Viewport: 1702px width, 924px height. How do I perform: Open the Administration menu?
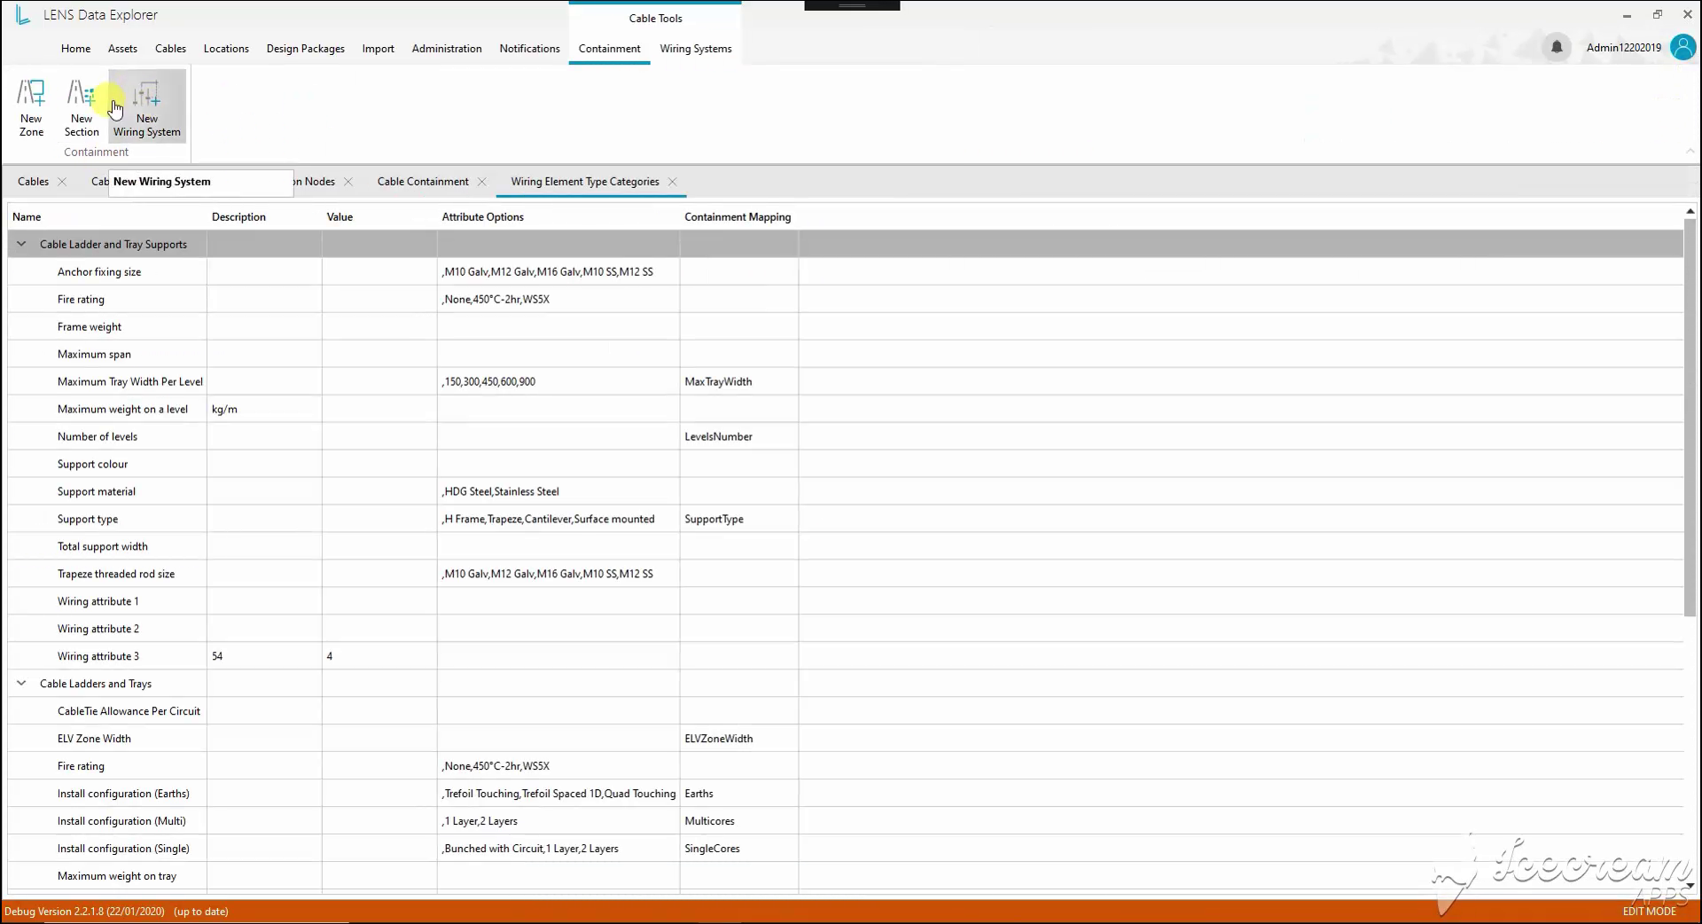coord(447,49)
